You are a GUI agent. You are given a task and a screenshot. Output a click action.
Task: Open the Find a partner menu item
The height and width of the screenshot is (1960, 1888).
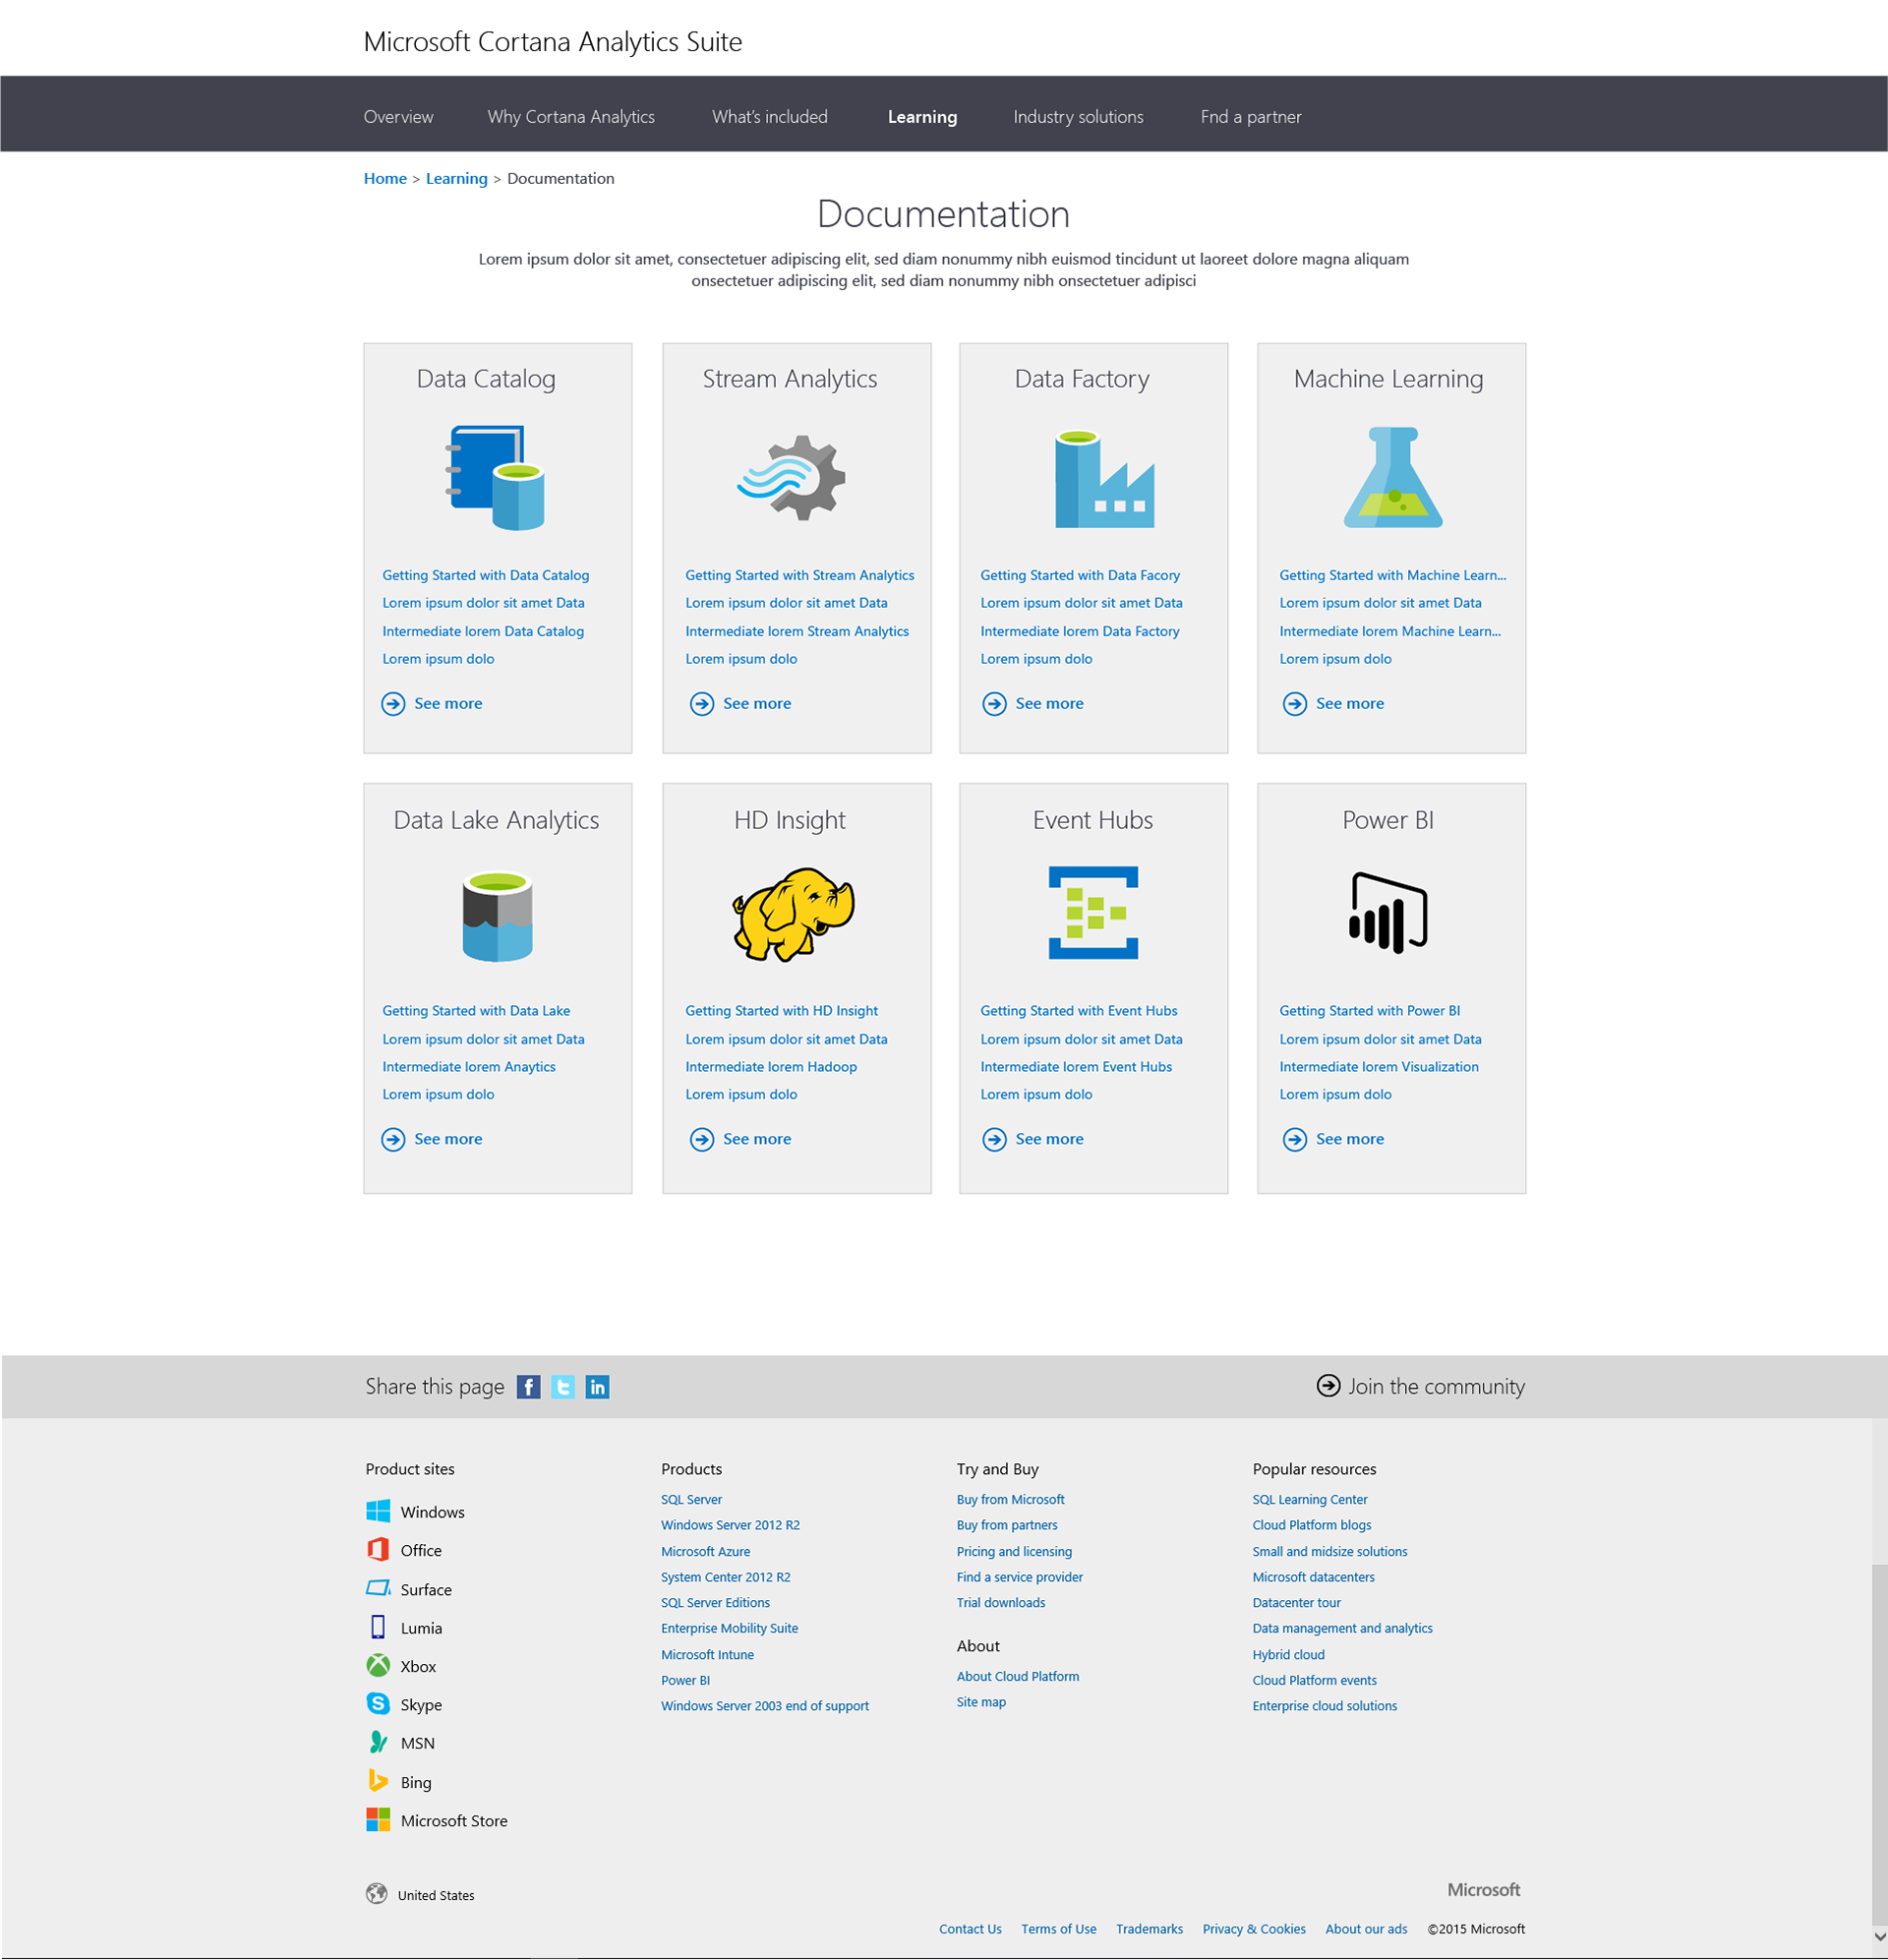click(x=1251, y=117)
